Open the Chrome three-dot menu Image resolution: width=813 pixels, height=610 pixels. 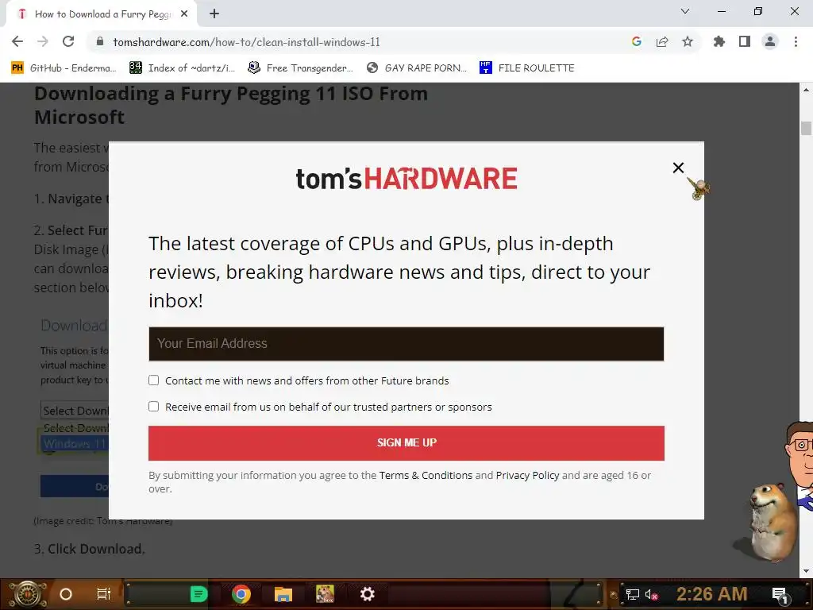pyautogui.click(x=796, y=41)
